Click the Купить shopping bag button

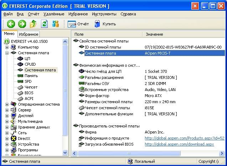(105, 24)
